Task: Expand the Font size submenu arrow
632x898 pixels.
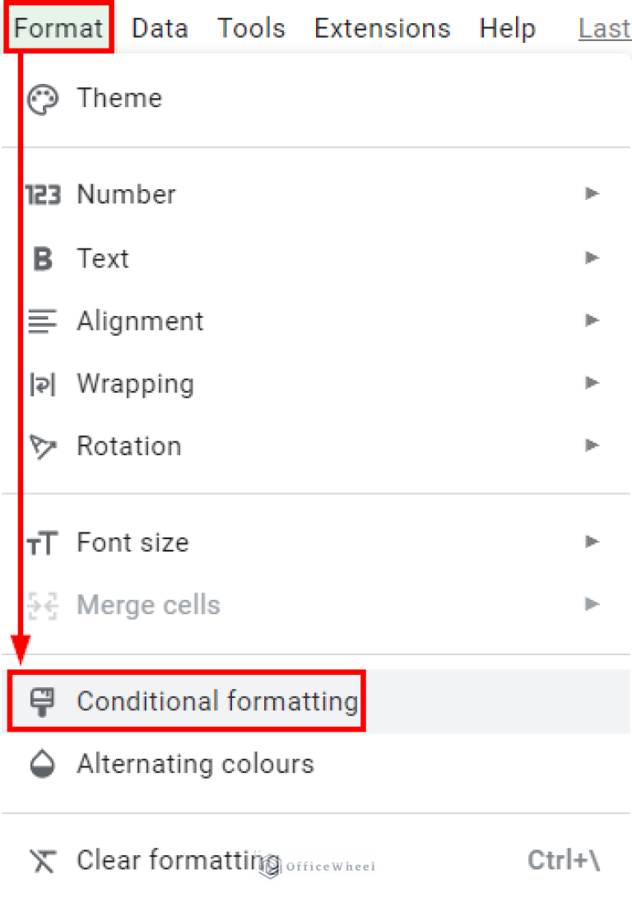Action: tap(592, 542)
